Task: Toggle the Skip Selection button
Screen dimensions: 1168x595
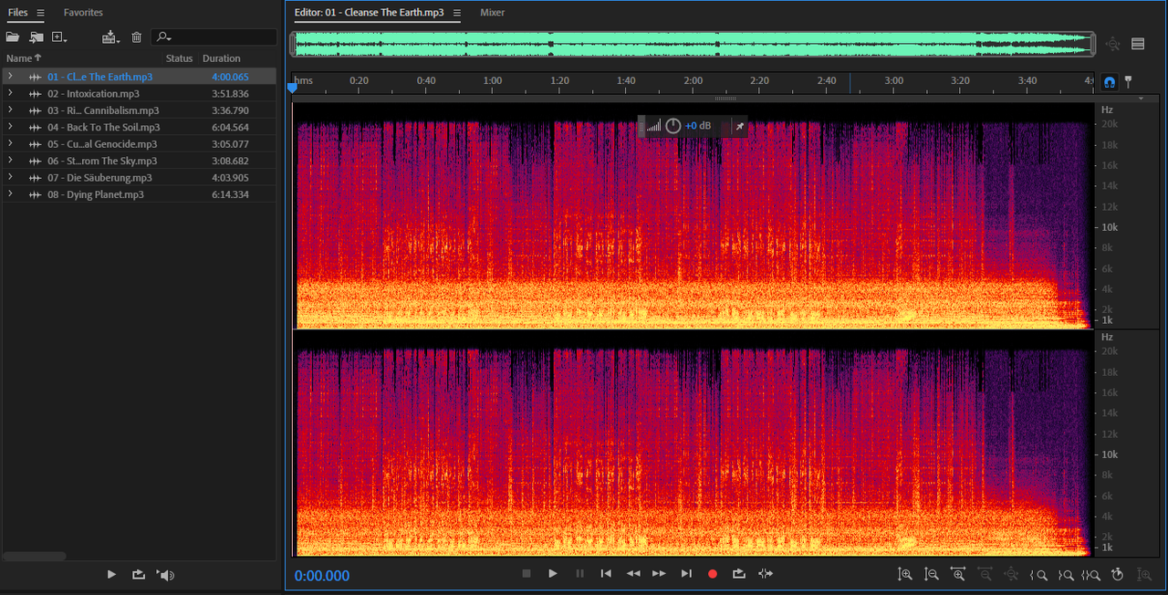Action: coord(766,573)
